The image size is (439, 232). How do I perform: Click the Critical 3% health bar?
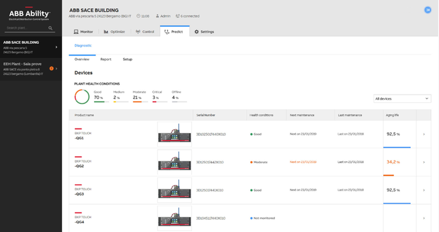pyautogui.click(x=160, y=102)
